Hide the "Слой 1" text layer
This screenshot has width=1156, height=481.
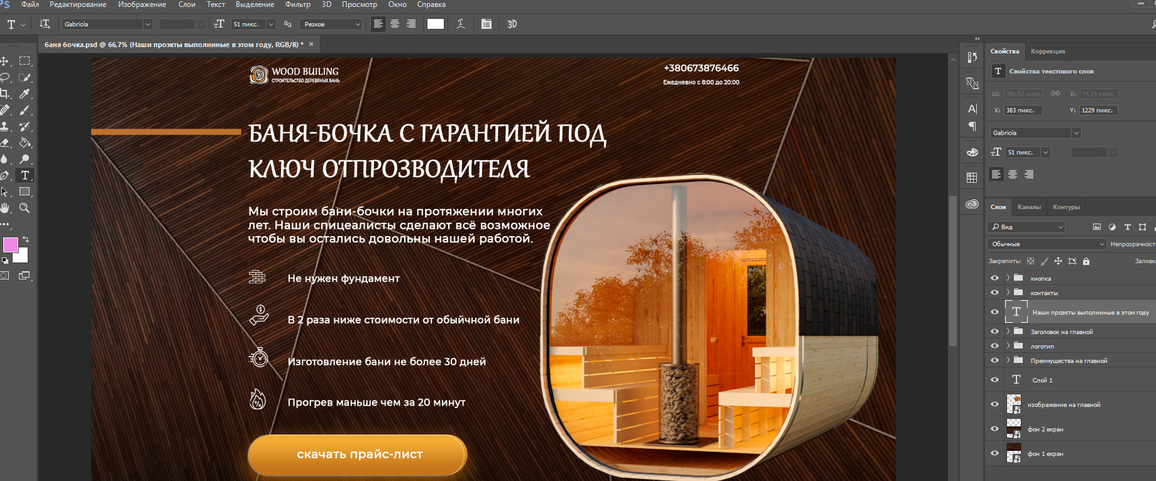[994, 380]
